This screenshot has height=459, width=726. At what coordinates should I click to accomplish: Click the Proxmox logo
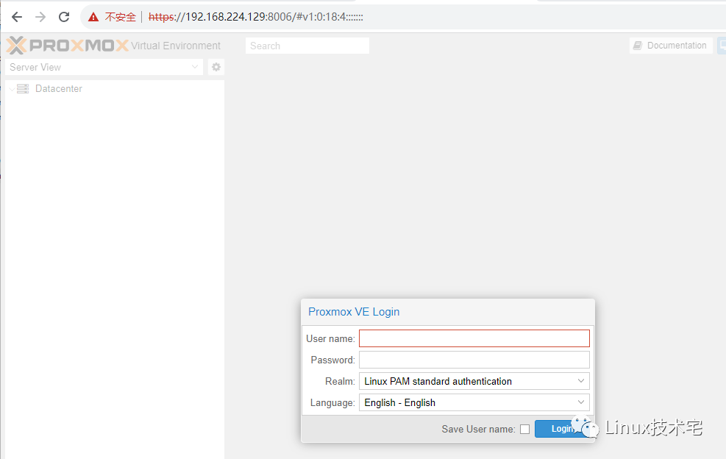click(x=67, y=46)
